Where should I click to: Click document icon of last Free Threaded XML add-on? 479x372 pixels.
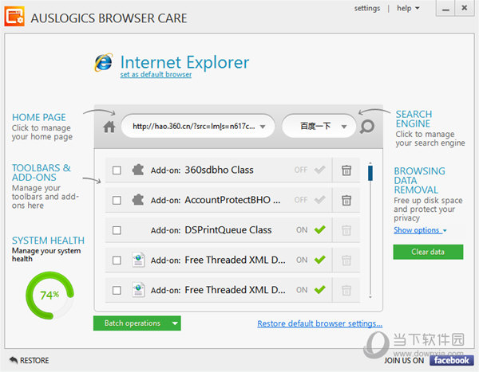(x=138, y=290)
